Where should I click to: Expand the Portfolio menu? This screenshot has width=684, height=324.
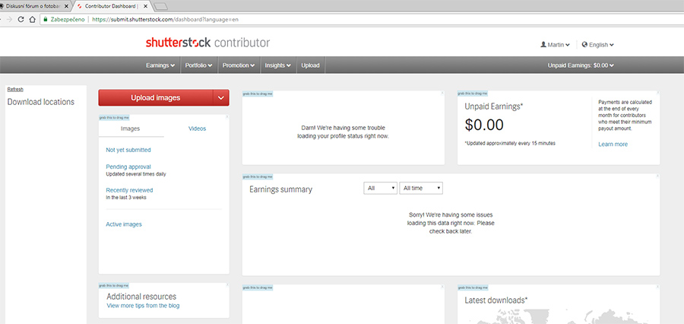(198, 65)
